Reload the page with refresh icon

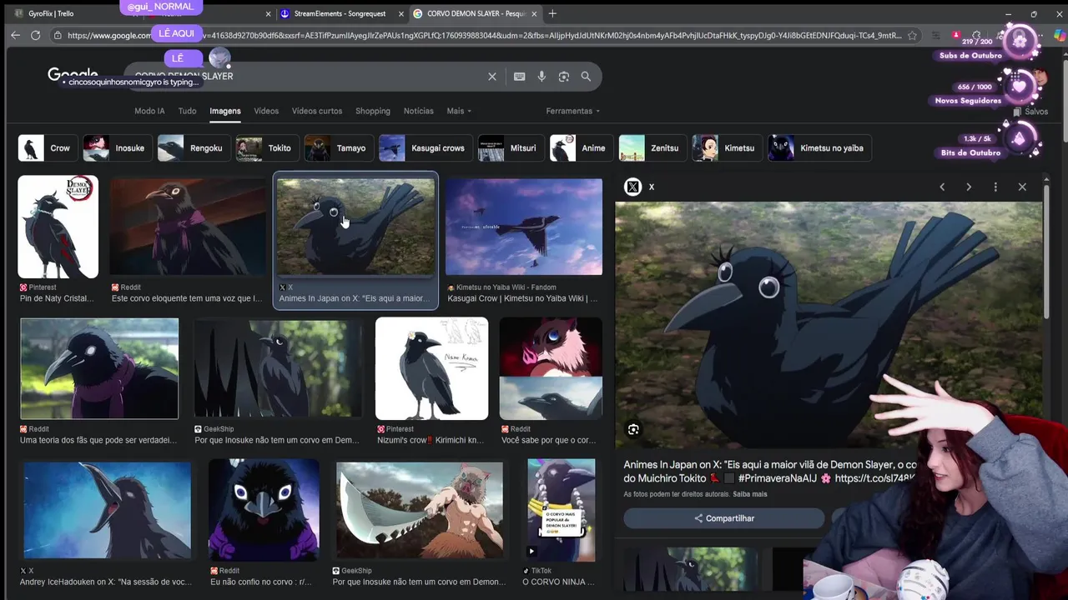[x=35, y=35]
